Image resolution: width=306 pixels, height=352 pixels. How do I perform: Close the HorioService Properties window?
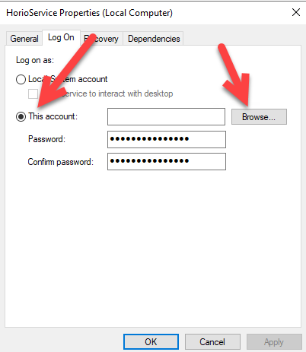coord(296,12)
